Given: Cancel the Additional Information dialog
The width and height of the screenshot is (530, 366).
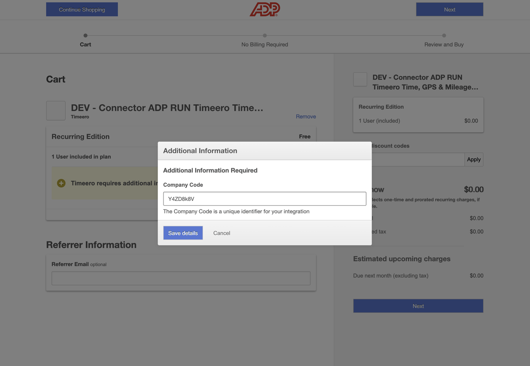Looking at the screenshot, I should (x=221, y=233).
